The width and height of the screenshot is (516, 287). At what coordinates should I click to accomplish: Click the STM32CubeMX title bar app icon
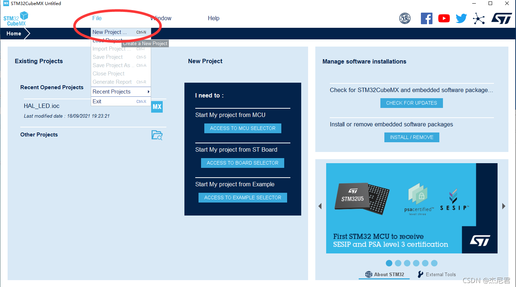coord(6,3)
